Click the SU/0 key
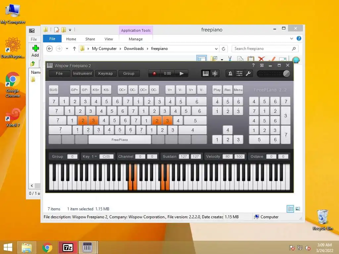This screenshot has width=339, height=254. click(x=53, y=90)
